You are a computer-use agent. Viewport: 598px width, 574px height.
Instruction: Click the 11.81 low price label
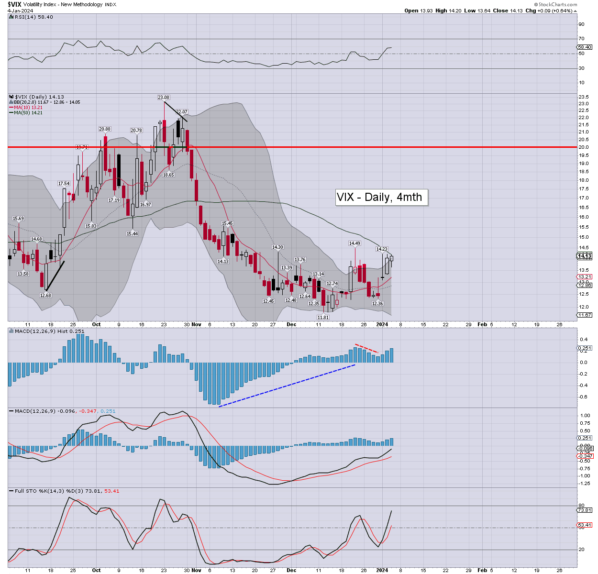pos(323,317)
